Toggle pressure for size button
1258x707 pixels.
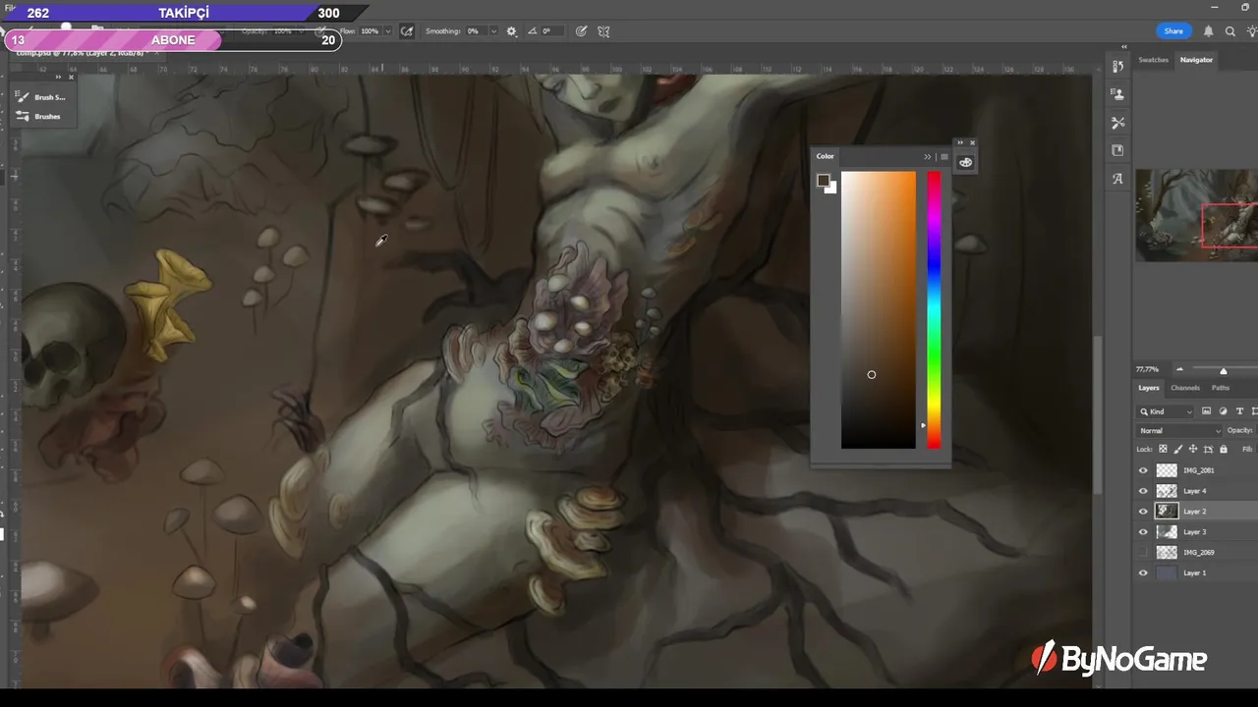[581, 31]
